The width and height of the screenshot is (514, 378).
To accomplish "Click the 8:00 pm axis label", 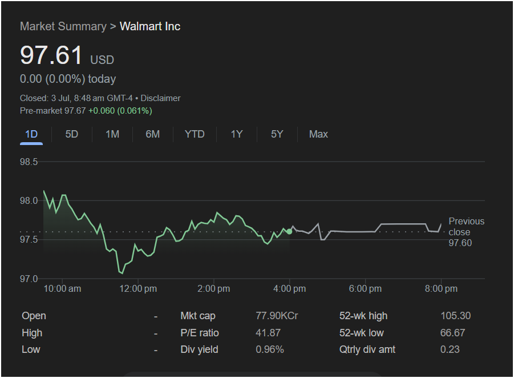I will [441, 289].
